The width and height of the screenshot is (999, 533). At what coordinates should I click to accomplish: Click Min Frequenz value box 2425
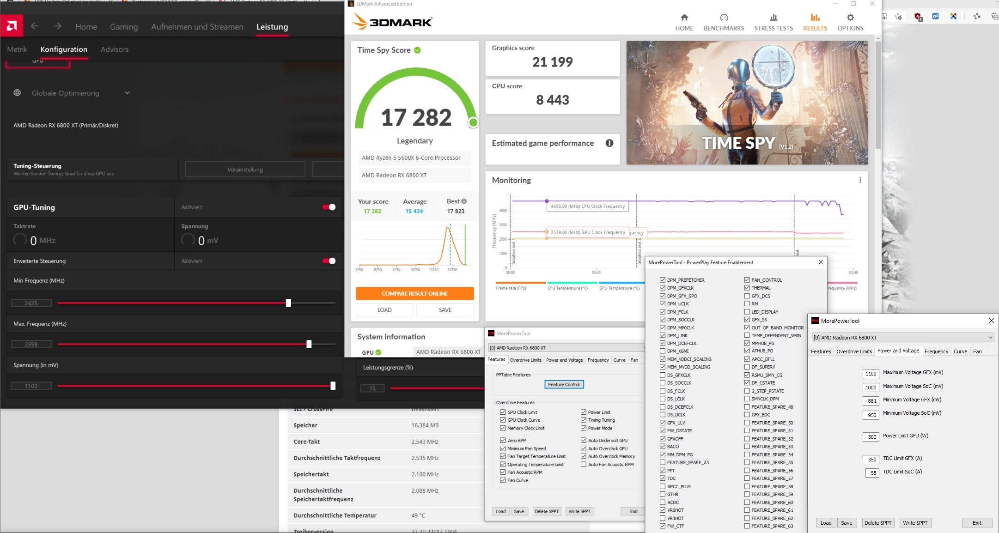click(x=31, y=303)
